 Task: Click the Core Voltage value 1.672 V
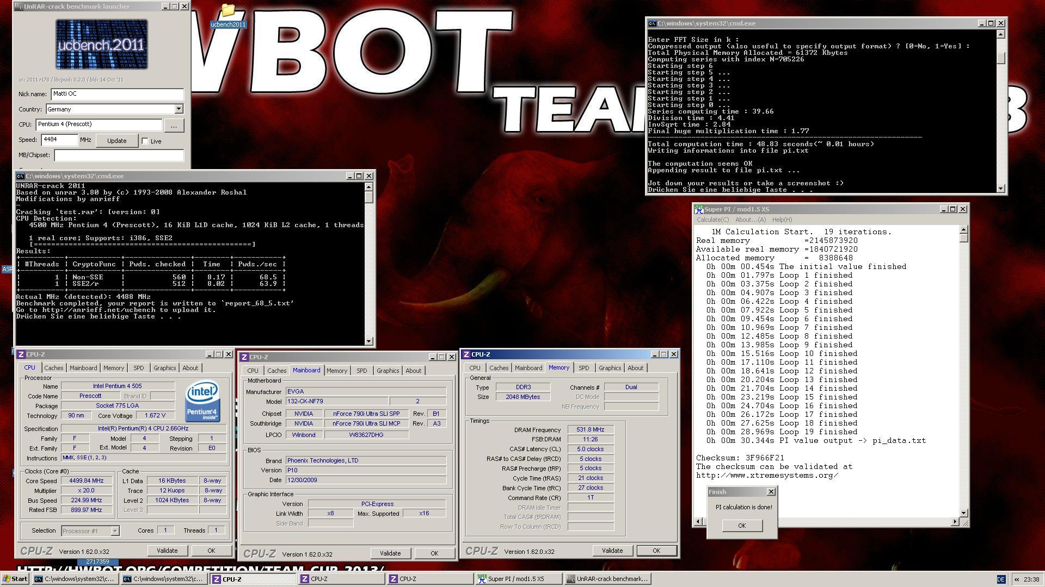coord(155,416)
